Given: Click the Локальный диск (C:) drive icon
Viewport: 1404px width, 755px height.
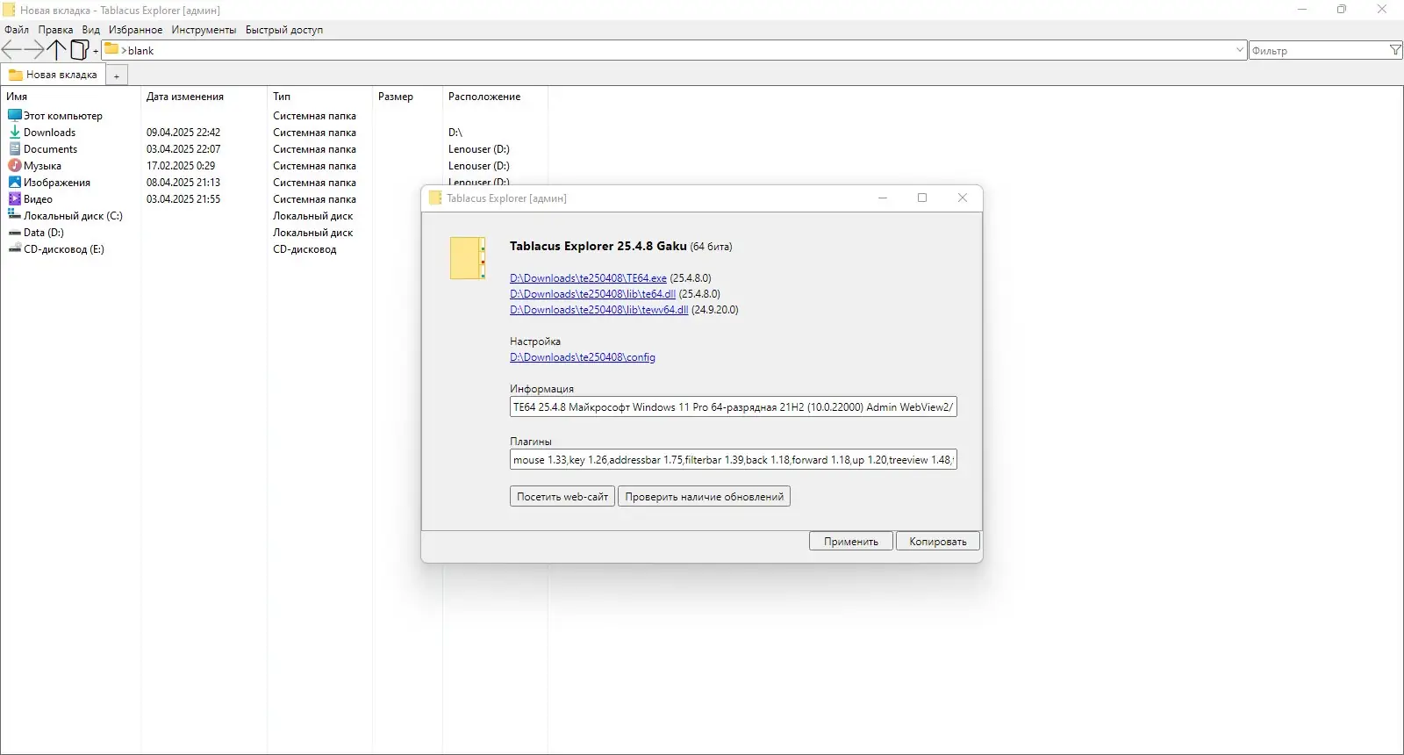Looking at the screenshot, I should pyautogui.click(x=15, y=215).
